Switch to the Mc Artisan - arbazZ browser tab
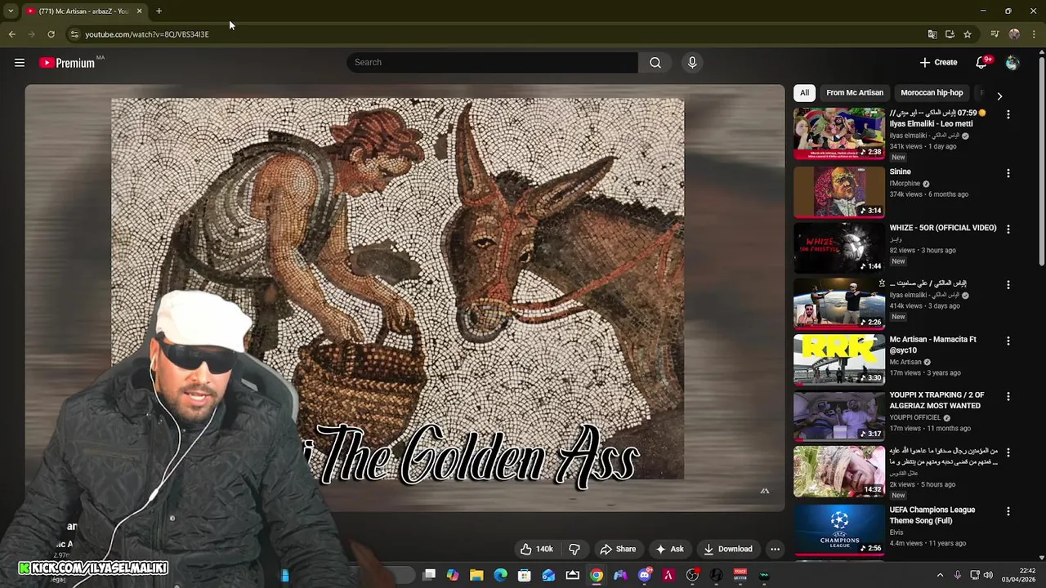The height and width of the screenshot is (588, 1046). point(84,11)
